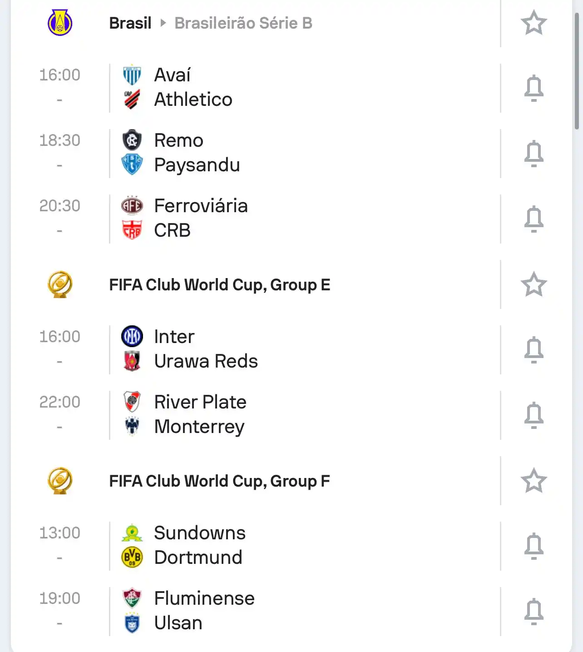Click the Group E trophy icon
This screenshot has height=652, width=583.
[x=60, y=285]
